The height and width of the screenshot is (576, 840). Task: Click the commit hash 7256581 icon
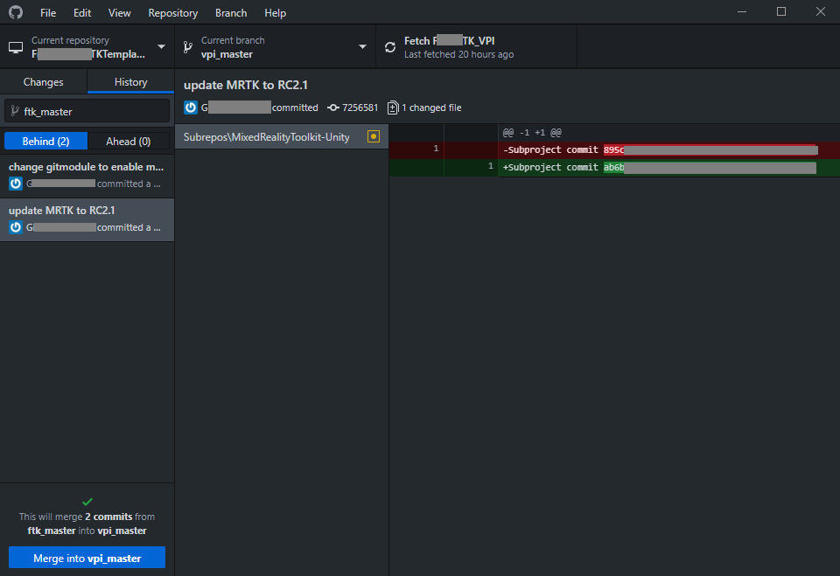point(333,108)
